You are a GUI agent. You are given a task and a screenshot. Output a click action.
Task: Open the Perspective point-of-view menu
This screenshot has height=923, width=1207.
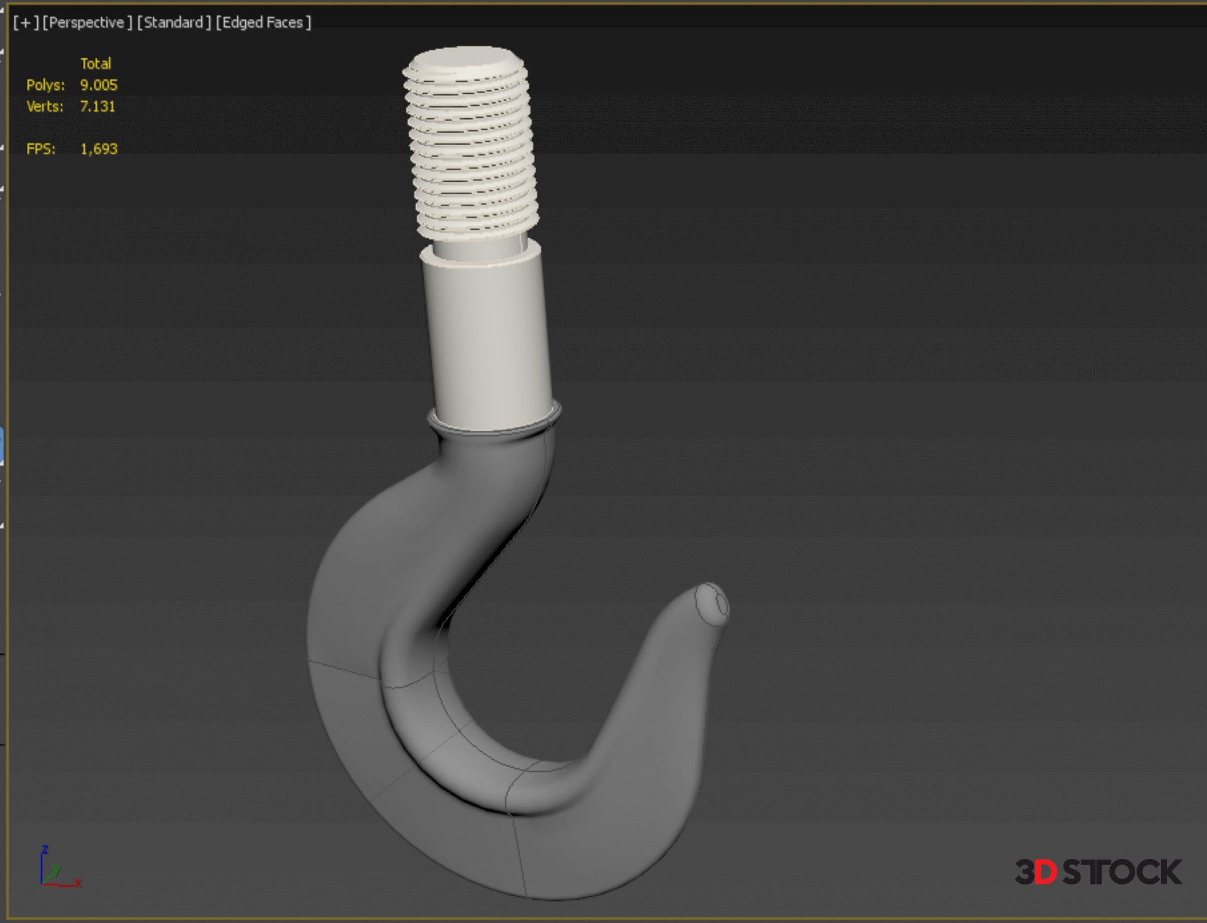pos(87,23)
